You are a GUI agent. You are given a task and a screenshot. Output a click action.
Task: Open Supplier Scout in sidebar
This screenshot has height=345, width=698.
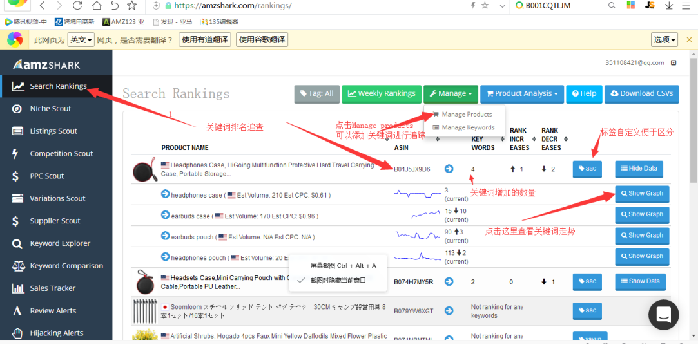click(56, 221)
